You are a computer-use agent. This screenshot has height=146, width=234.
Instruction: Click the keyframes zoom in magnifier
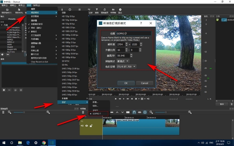pyautogui.click(x=48, y=112)
